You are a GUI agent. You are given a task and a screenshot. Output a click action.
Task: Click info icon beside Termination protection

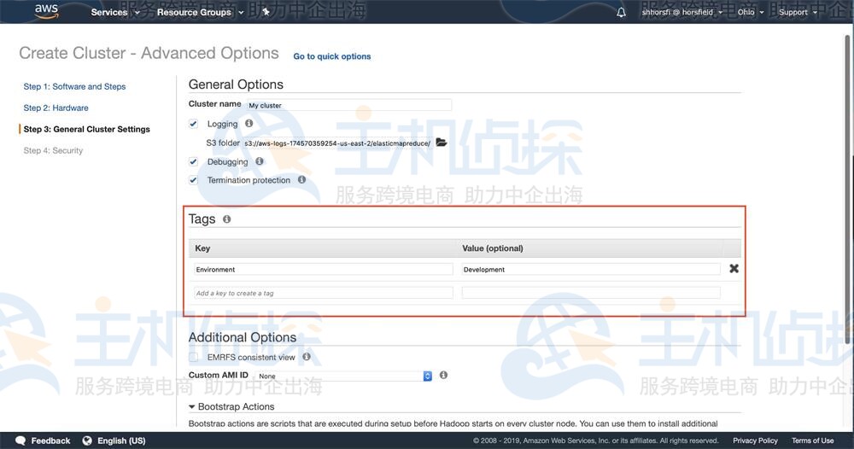coord(301,180)
